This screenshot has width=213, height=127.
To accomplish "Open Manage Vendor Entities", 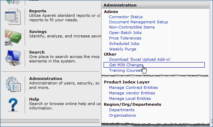I will click(x=132, y=93).
